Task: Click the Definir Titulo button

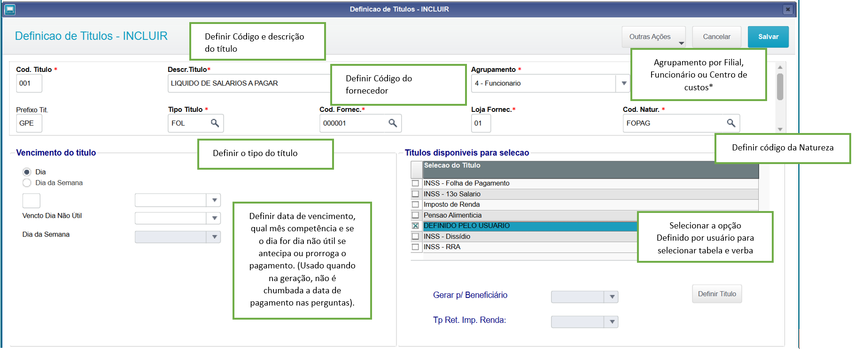Action: click(717, 294)
